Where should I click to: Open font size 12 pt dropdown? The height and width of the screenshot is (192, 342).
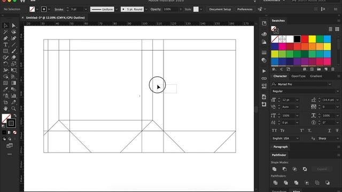click(x=297, y=100)
